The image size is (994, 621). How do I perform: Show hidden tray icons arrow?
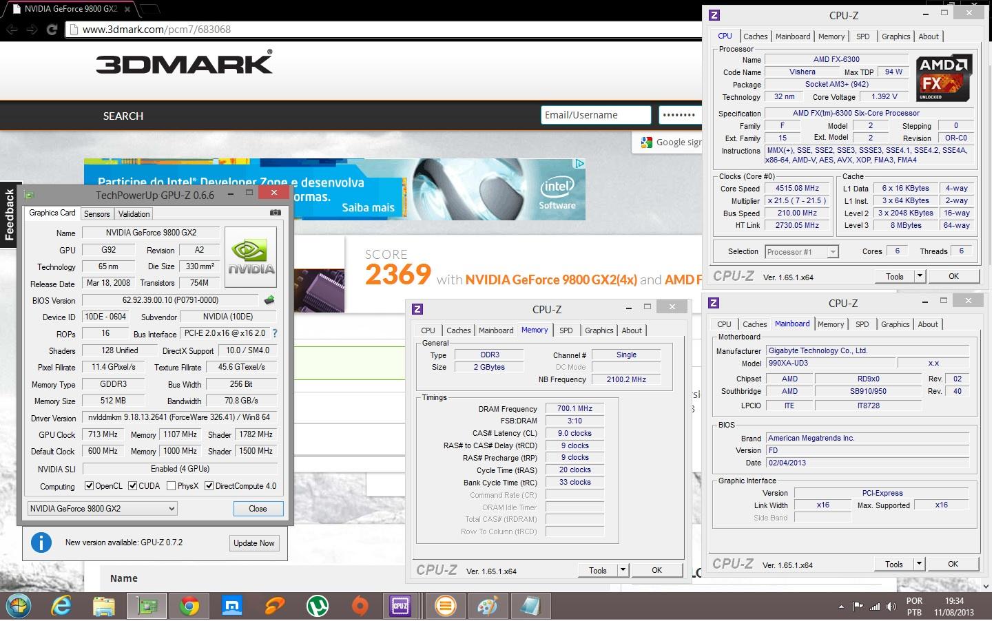tap(841, 607)
